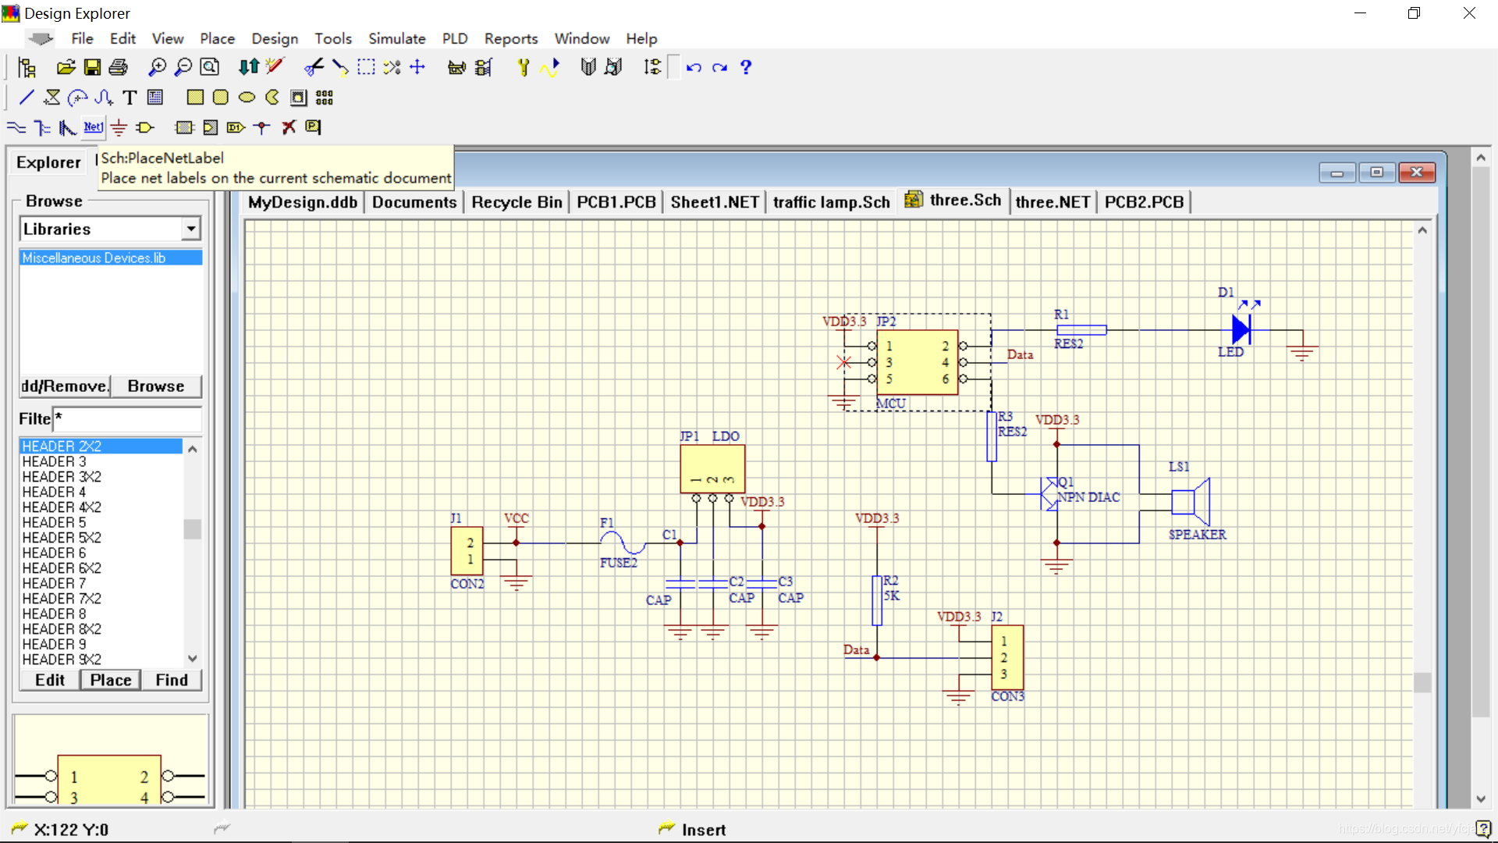Toggle the Design Manager panel icon

coord(27,68)
